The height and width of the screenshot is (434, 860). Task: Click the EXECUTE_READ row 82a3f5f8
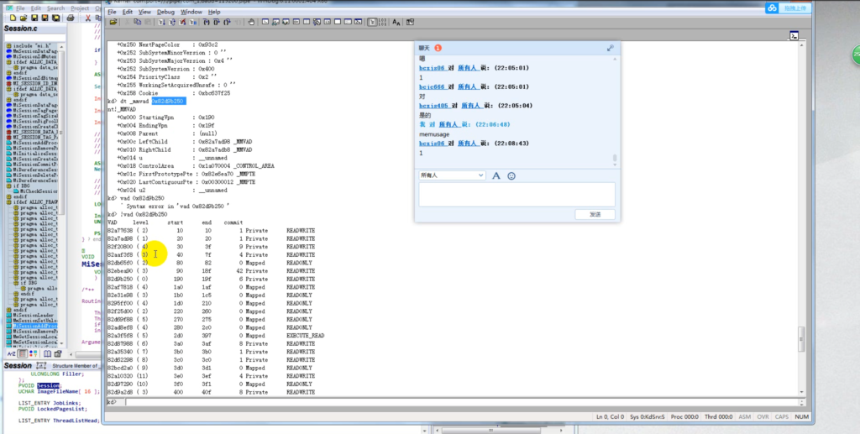click(216, 336)
